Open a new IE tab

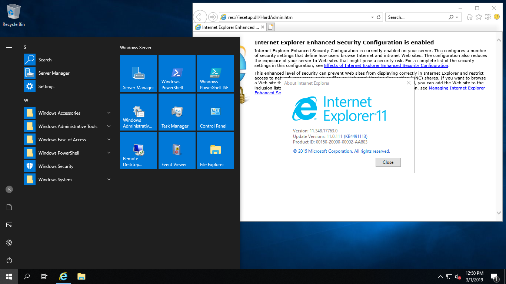[x=271, y=27]
